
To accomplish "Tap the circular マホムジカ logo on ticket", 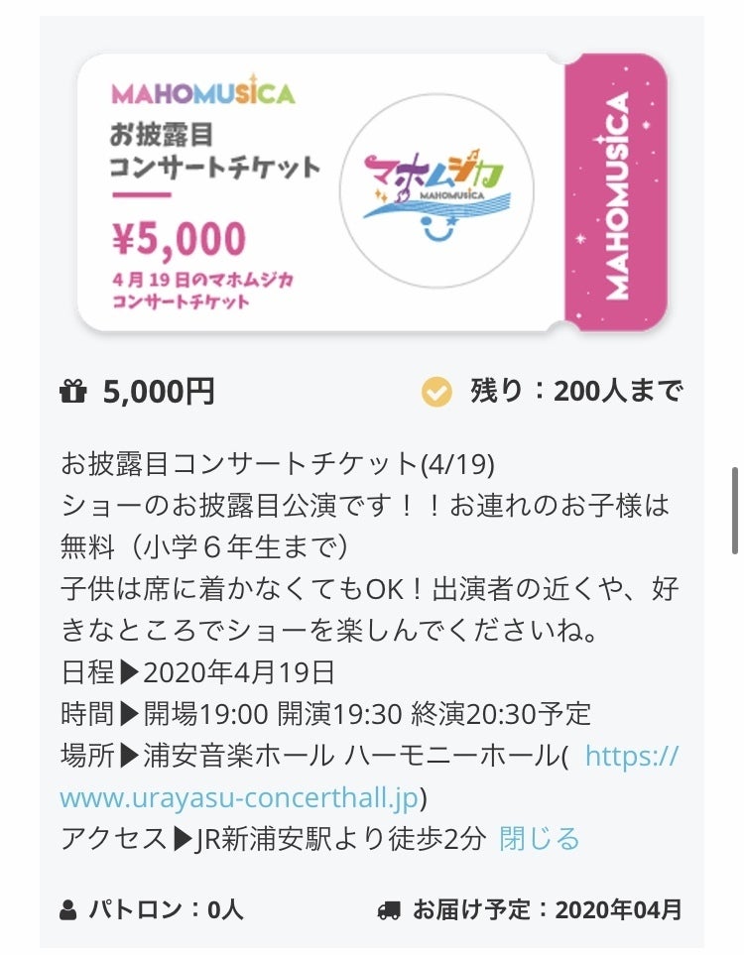I will [436, 191].
